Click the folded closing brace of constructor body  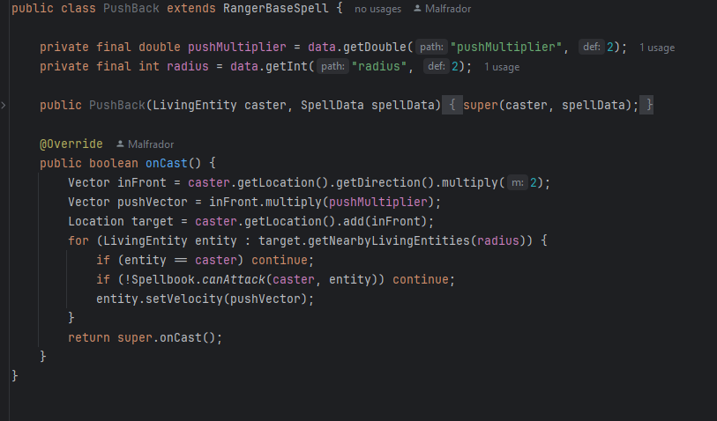646,106
